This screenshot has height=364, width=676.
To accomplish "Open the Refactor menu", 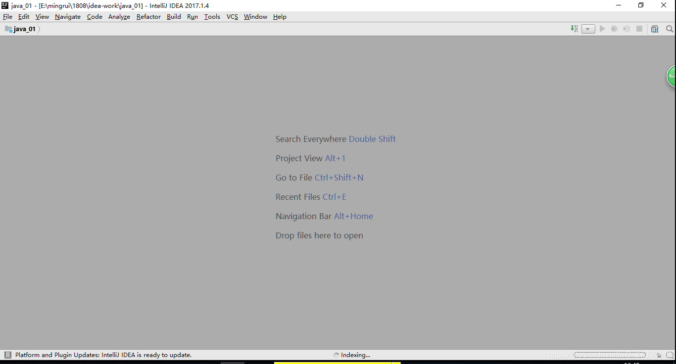I will pos(148,16).
